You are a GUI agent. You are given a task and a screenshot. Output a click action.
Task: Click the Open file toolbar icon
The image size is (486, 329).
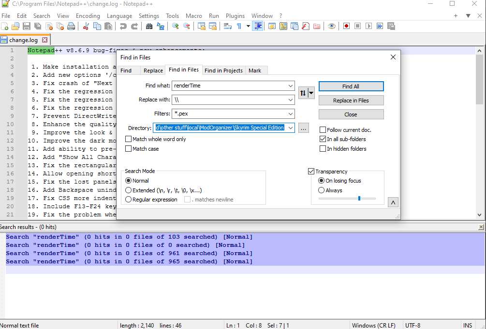(x=15, y=27)
